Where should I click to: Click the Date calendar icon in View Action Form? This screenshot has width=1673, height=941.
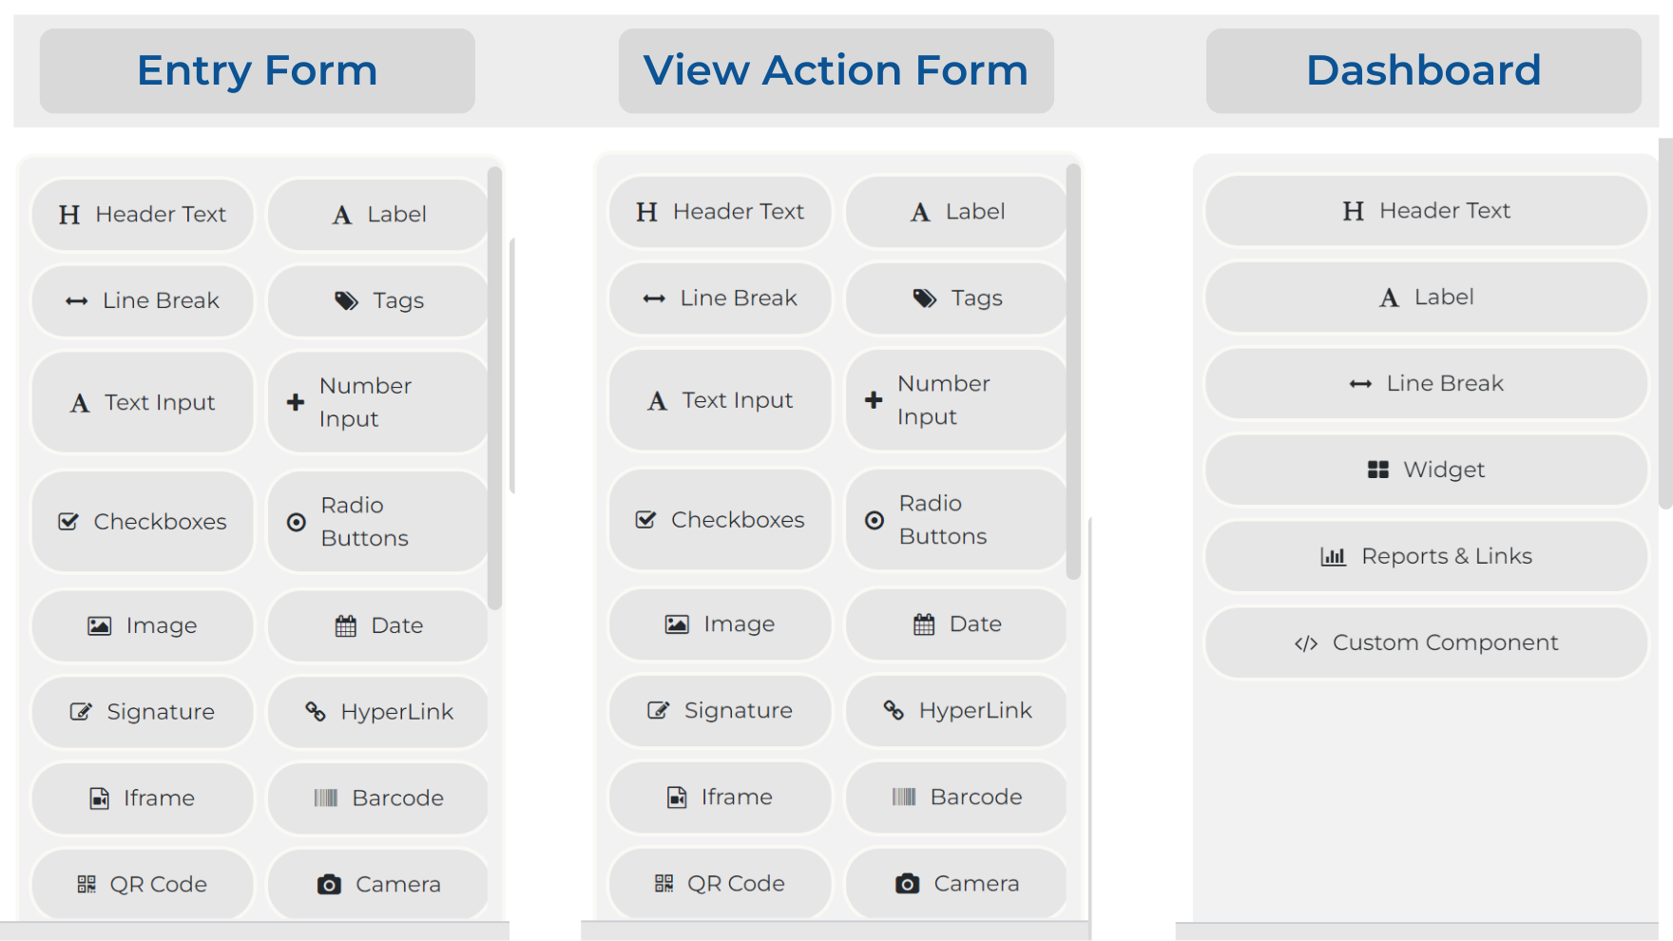point(924,624)
